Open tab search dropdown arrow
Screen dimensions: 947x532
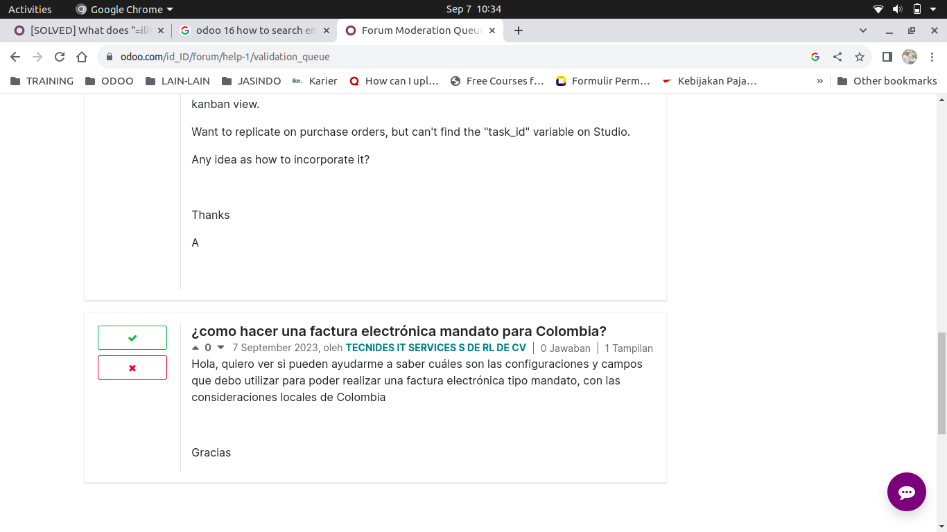(x=863, y=30)
